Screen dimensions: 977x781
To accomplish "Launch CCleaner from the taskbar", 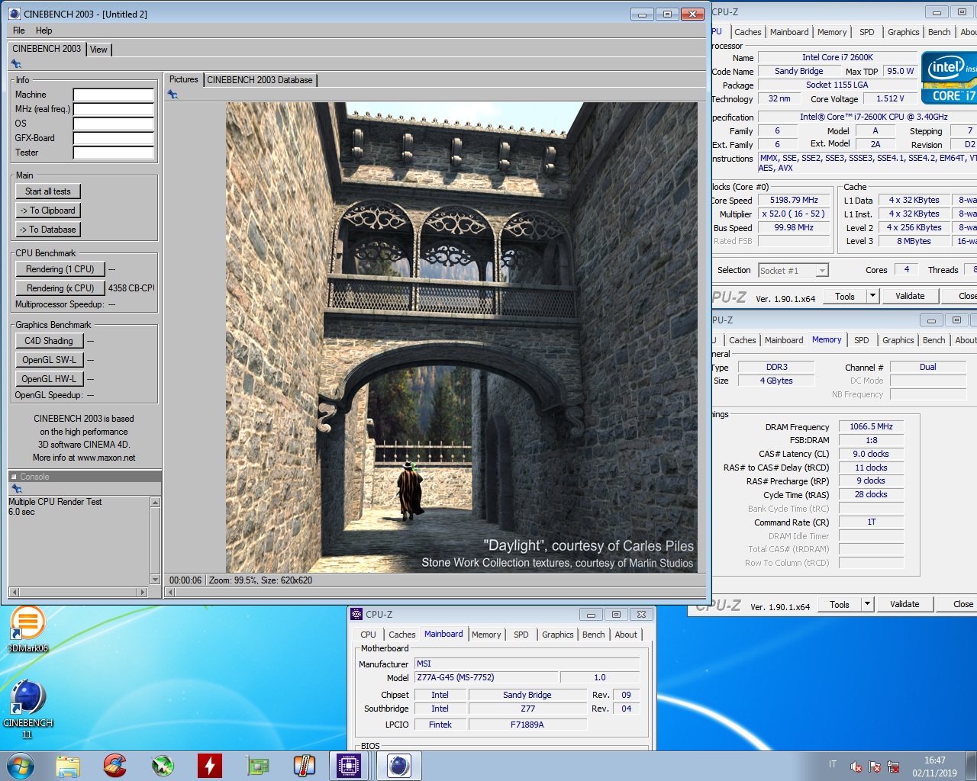I will [115, 766].
